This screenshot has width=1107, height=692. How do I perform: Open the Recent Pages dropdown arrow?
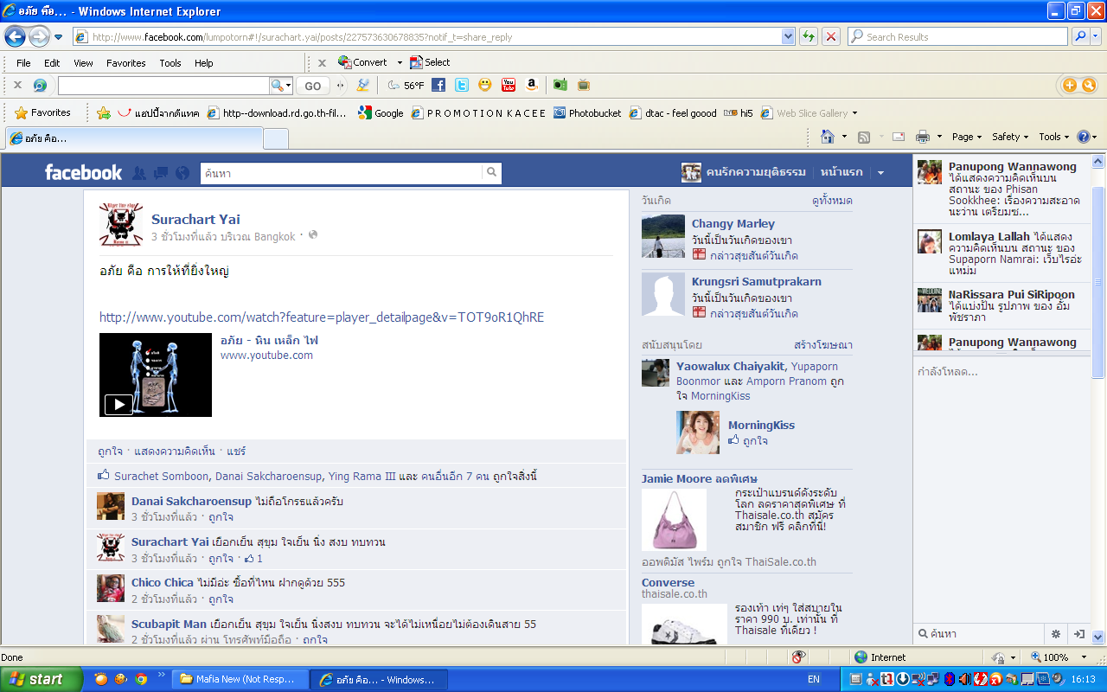point(58,37)
